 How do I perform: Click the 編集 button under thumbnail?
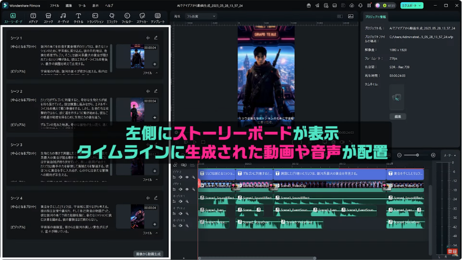(x=398, y=117)
